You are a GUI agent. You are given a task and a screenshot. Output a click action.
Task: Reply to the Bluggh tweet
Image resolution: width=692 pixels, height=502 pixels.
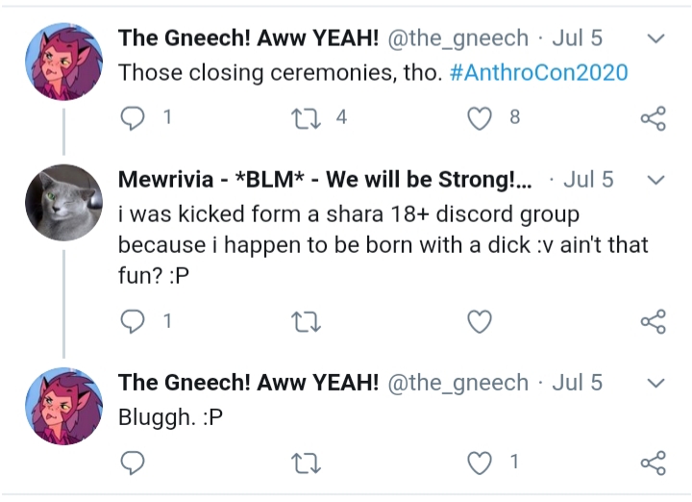[133, 463]
